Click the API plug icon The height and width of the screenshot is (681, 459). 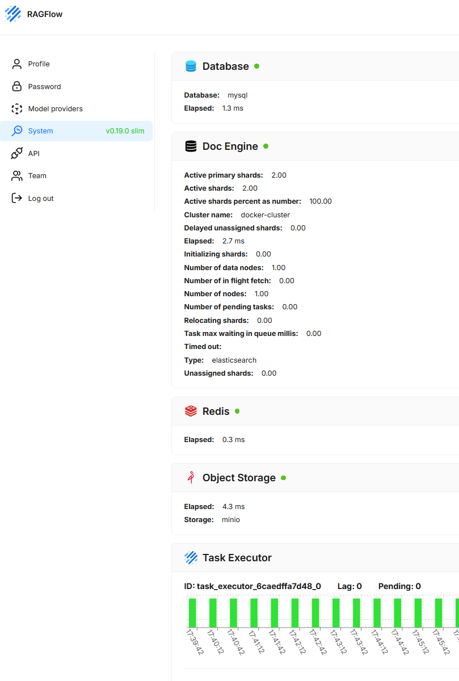pyautogui.click(x=17, y=153)
